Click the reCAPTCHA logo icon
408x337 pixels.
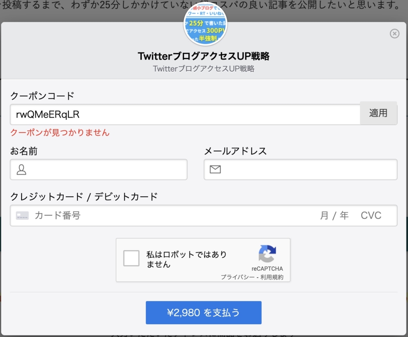point(267,254)
